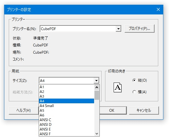Pick ANSI D paper size
Viewport: 169px width, 140px height.
point(66,125)
